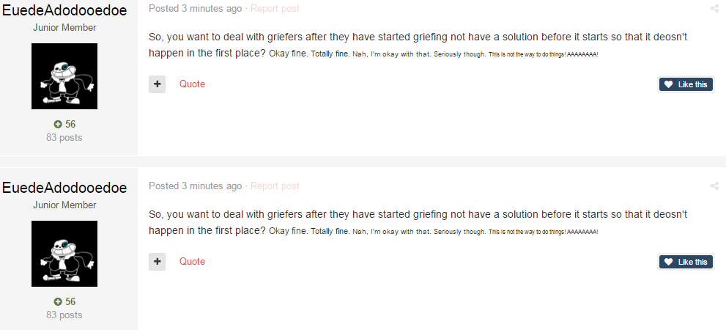Open the skeleton avatar on the first post
The image size is (726, 330).
[x=64, y=76]
